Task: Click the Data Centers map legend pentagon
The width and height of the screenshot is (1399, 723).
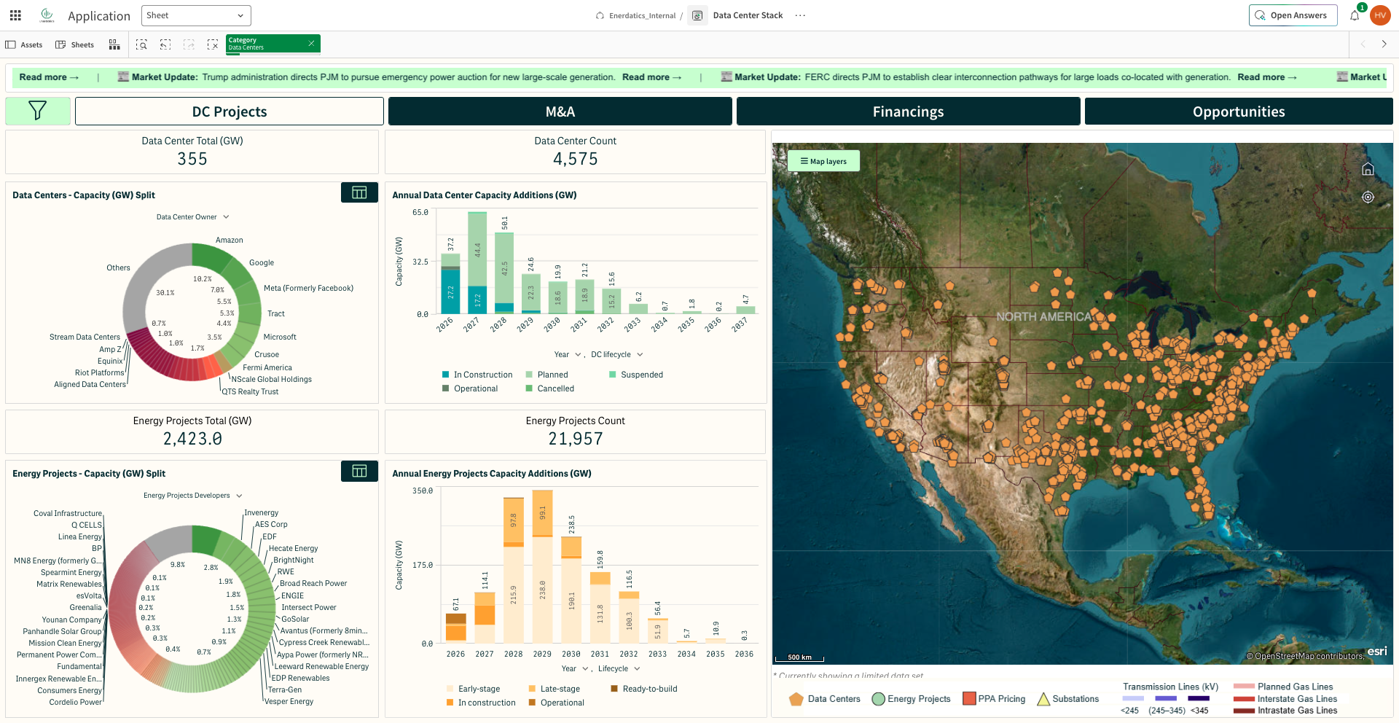Action: tap(796, 699)
